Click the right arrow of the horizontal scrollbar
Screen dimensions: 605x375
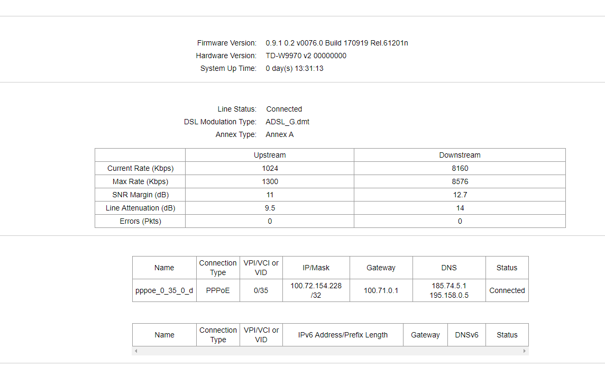(525, 351)
